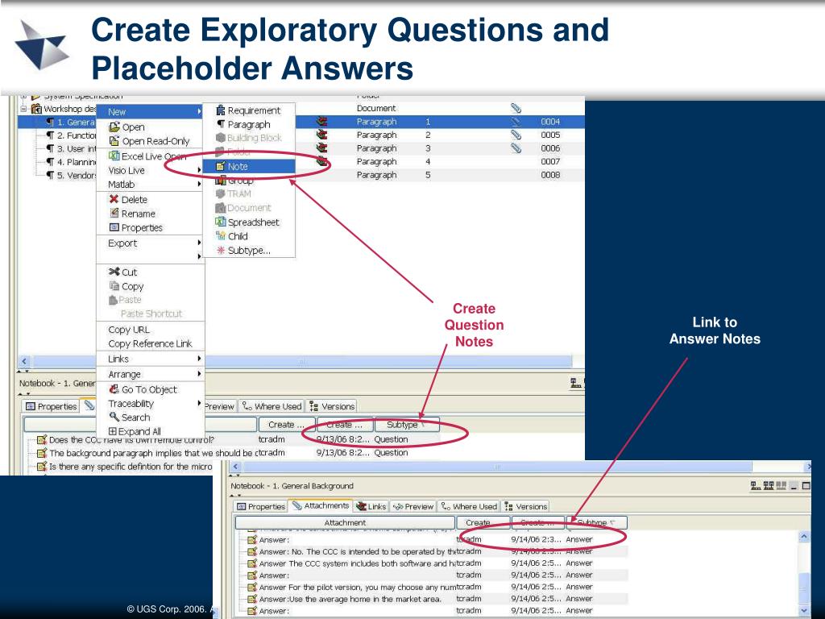The image size is (825, 619).
Task: Expand the Links submenu in context menu
Action: click(x=151, y=359)
